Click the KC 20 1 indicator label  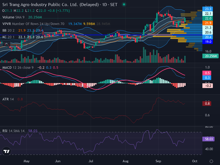click(x=9, y=37)
